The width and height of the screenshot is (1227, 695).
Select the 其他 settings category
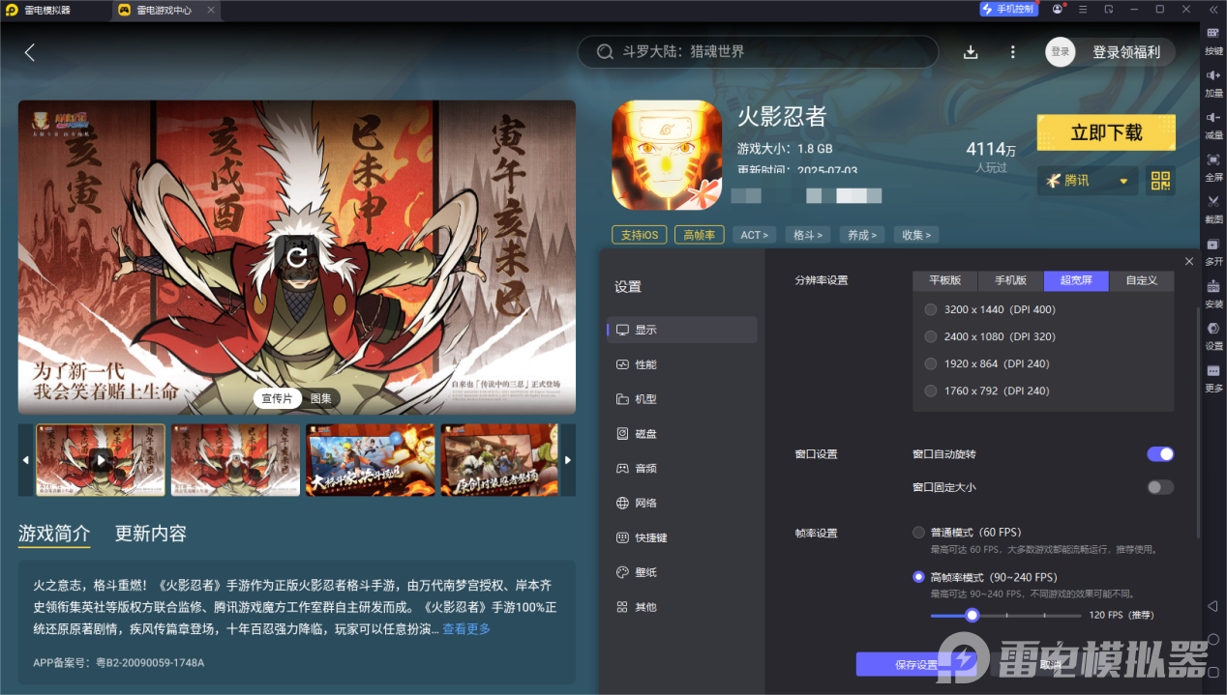[x=682, y=607]
